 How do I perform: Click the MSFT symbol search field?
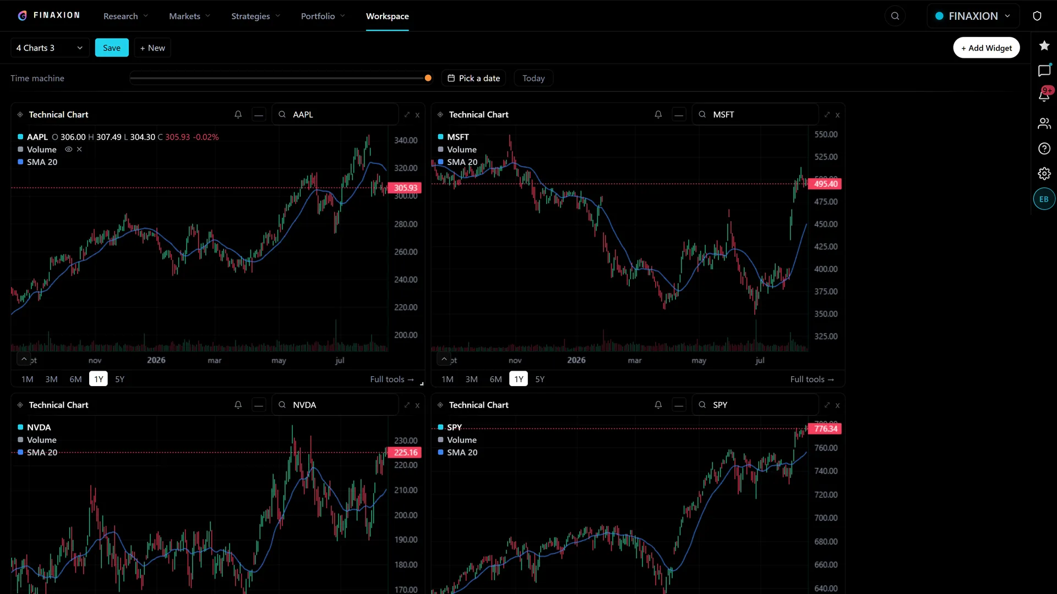[x=755, y=114]
